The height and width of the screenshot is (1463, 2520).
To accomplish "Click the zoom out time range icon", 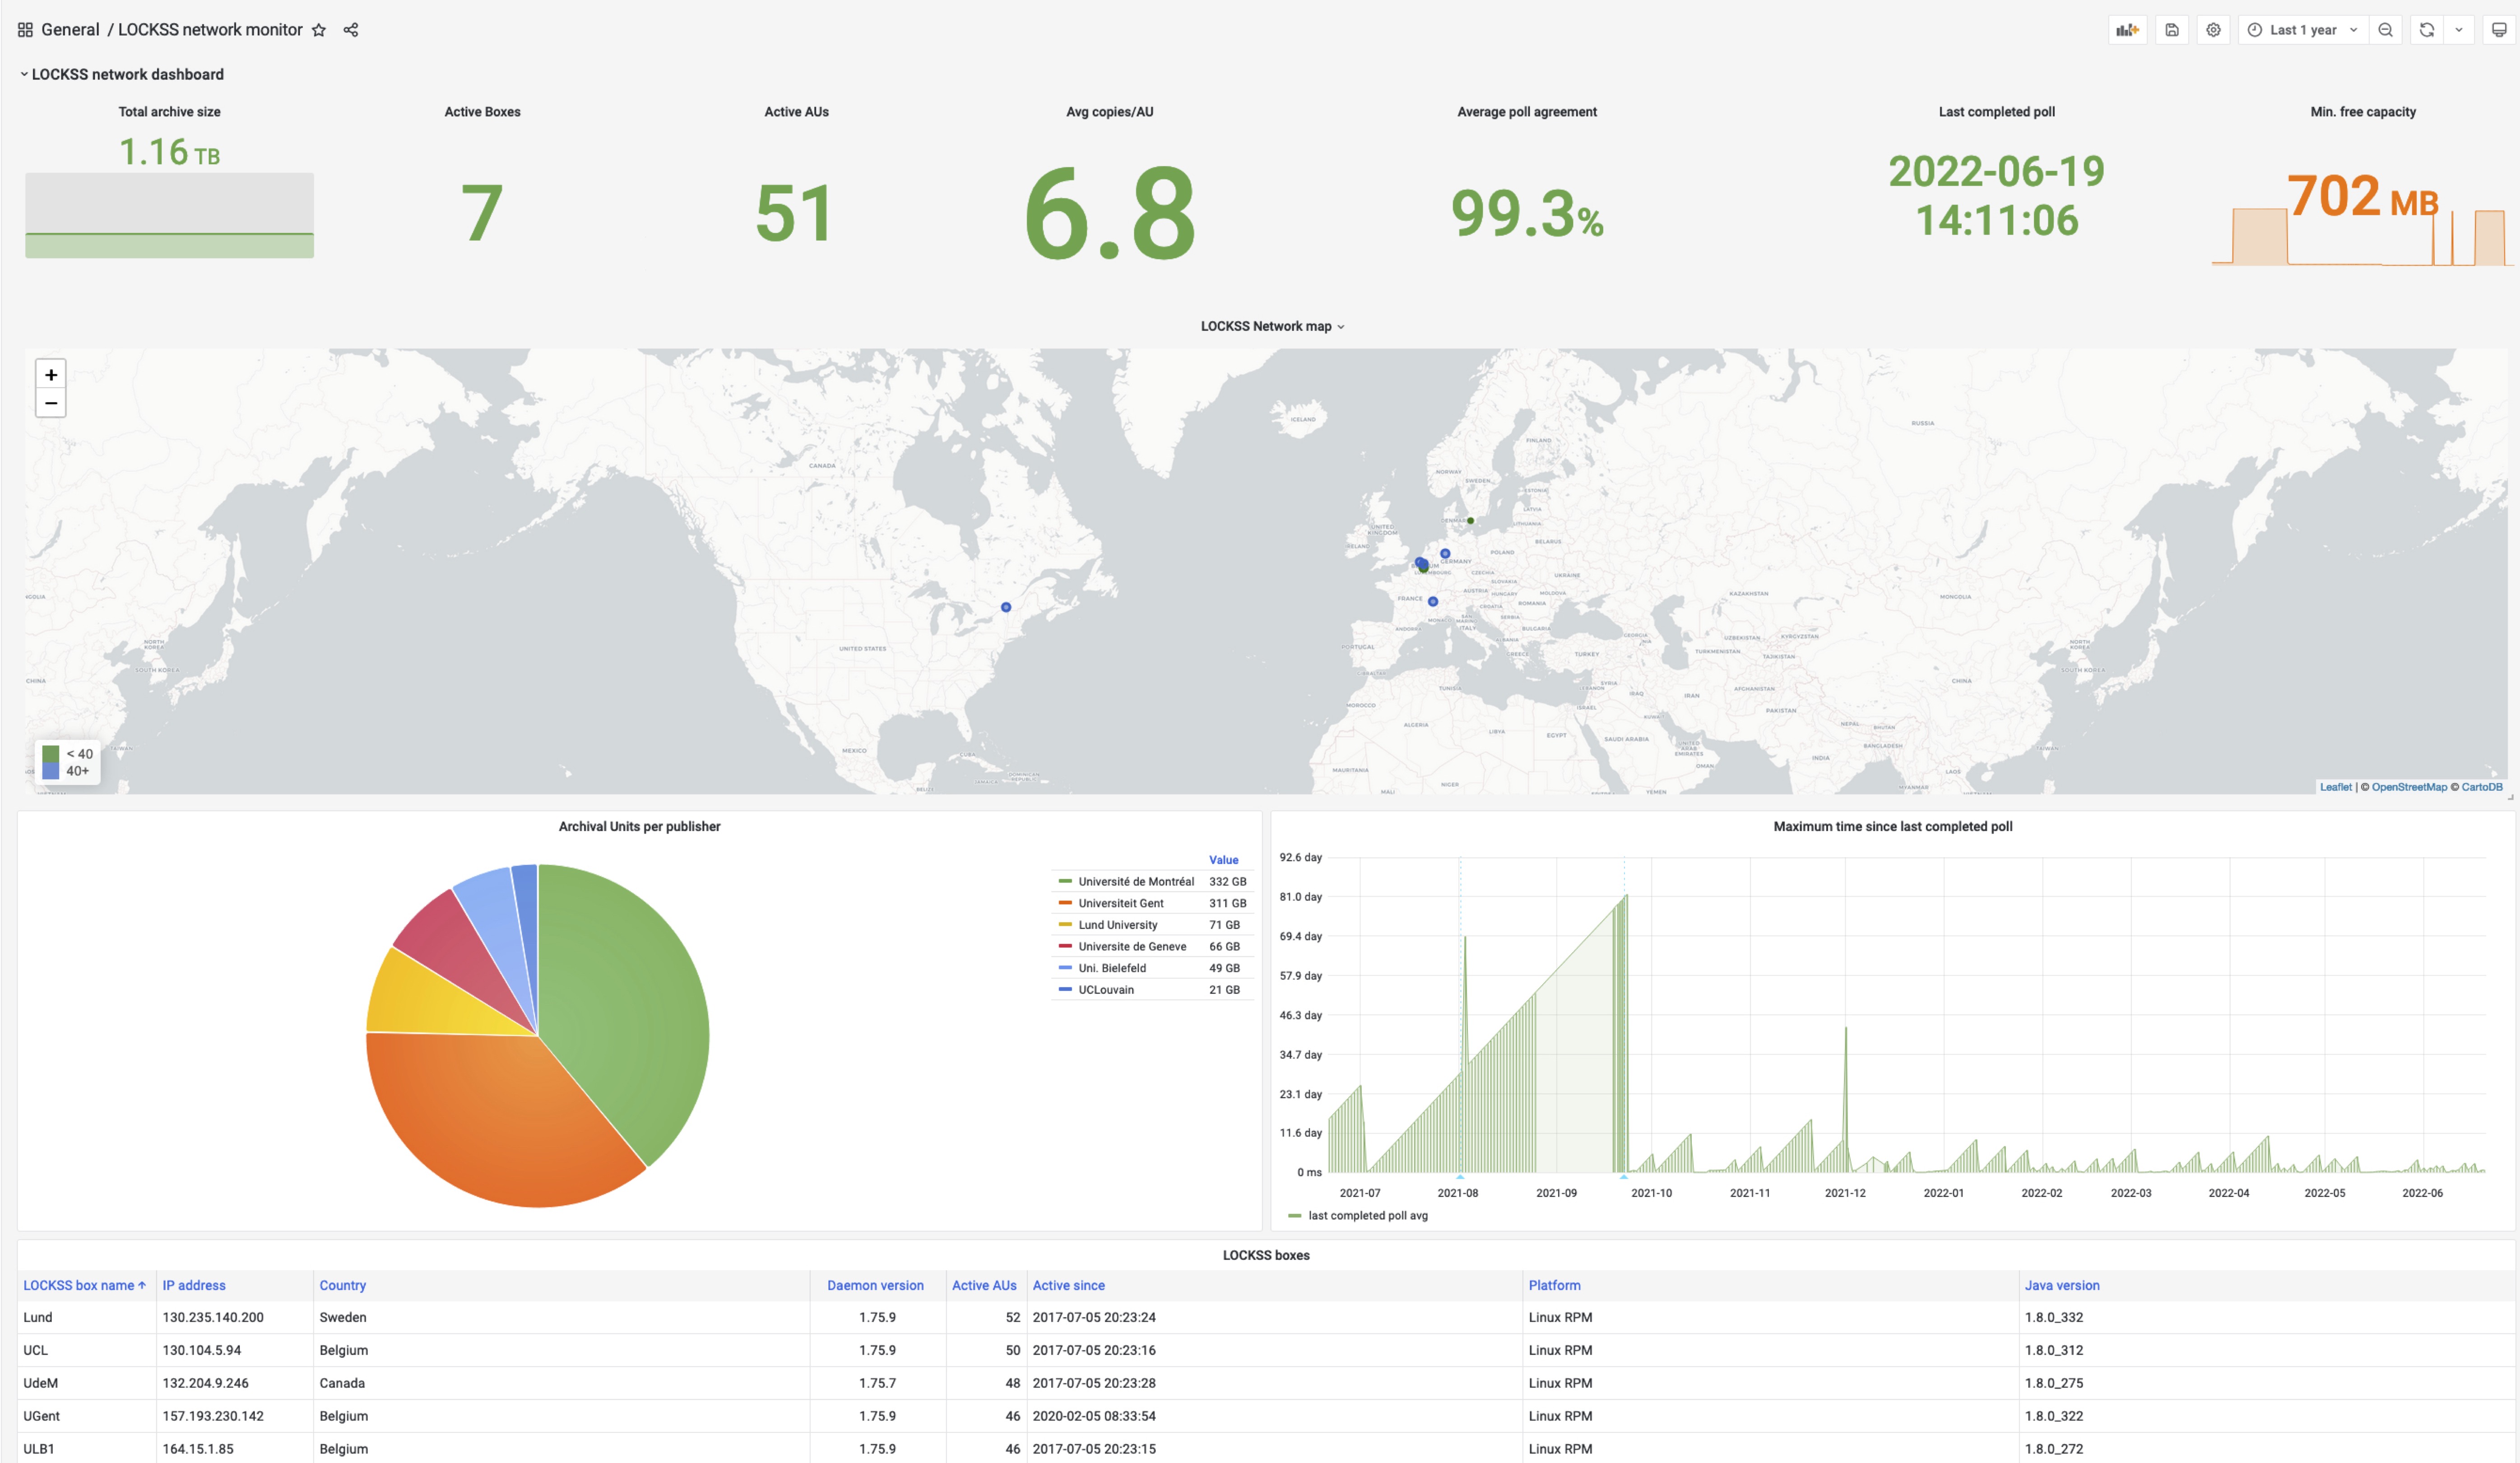I will pos(2386,29).
